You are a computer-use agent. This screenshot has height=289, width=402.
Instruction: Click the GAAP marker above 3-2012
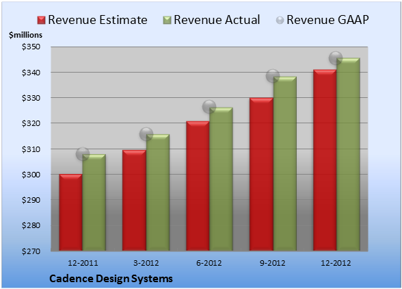[x=146, y=134]
